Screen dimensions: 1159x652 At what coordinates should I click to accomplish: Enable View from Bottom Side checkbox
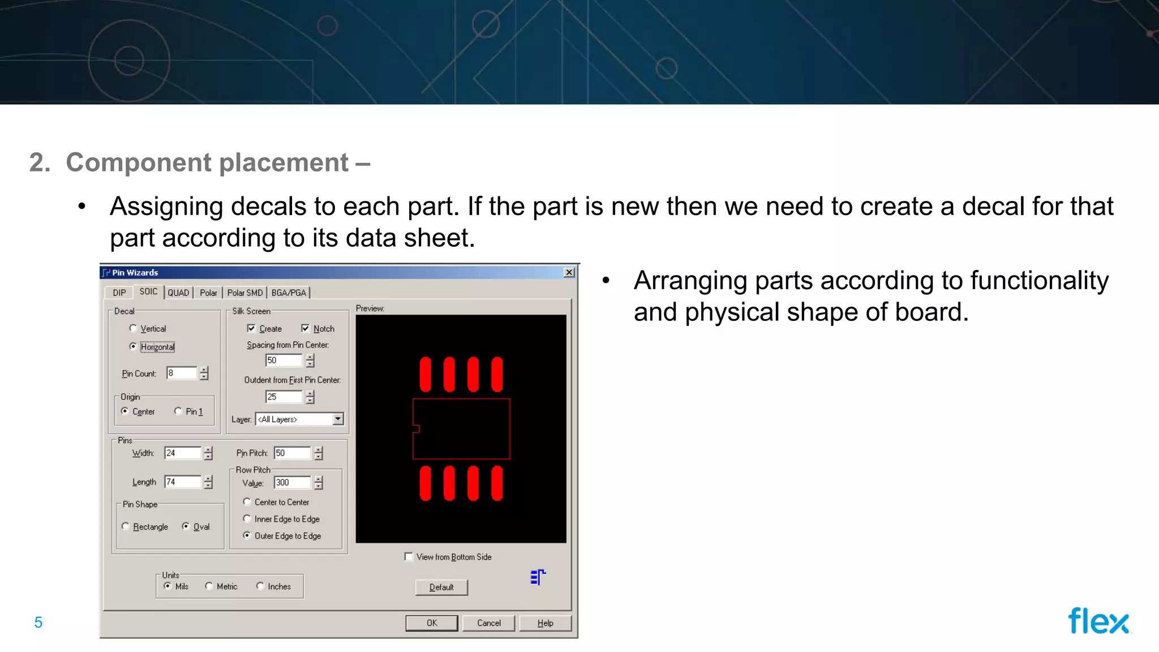448,557
